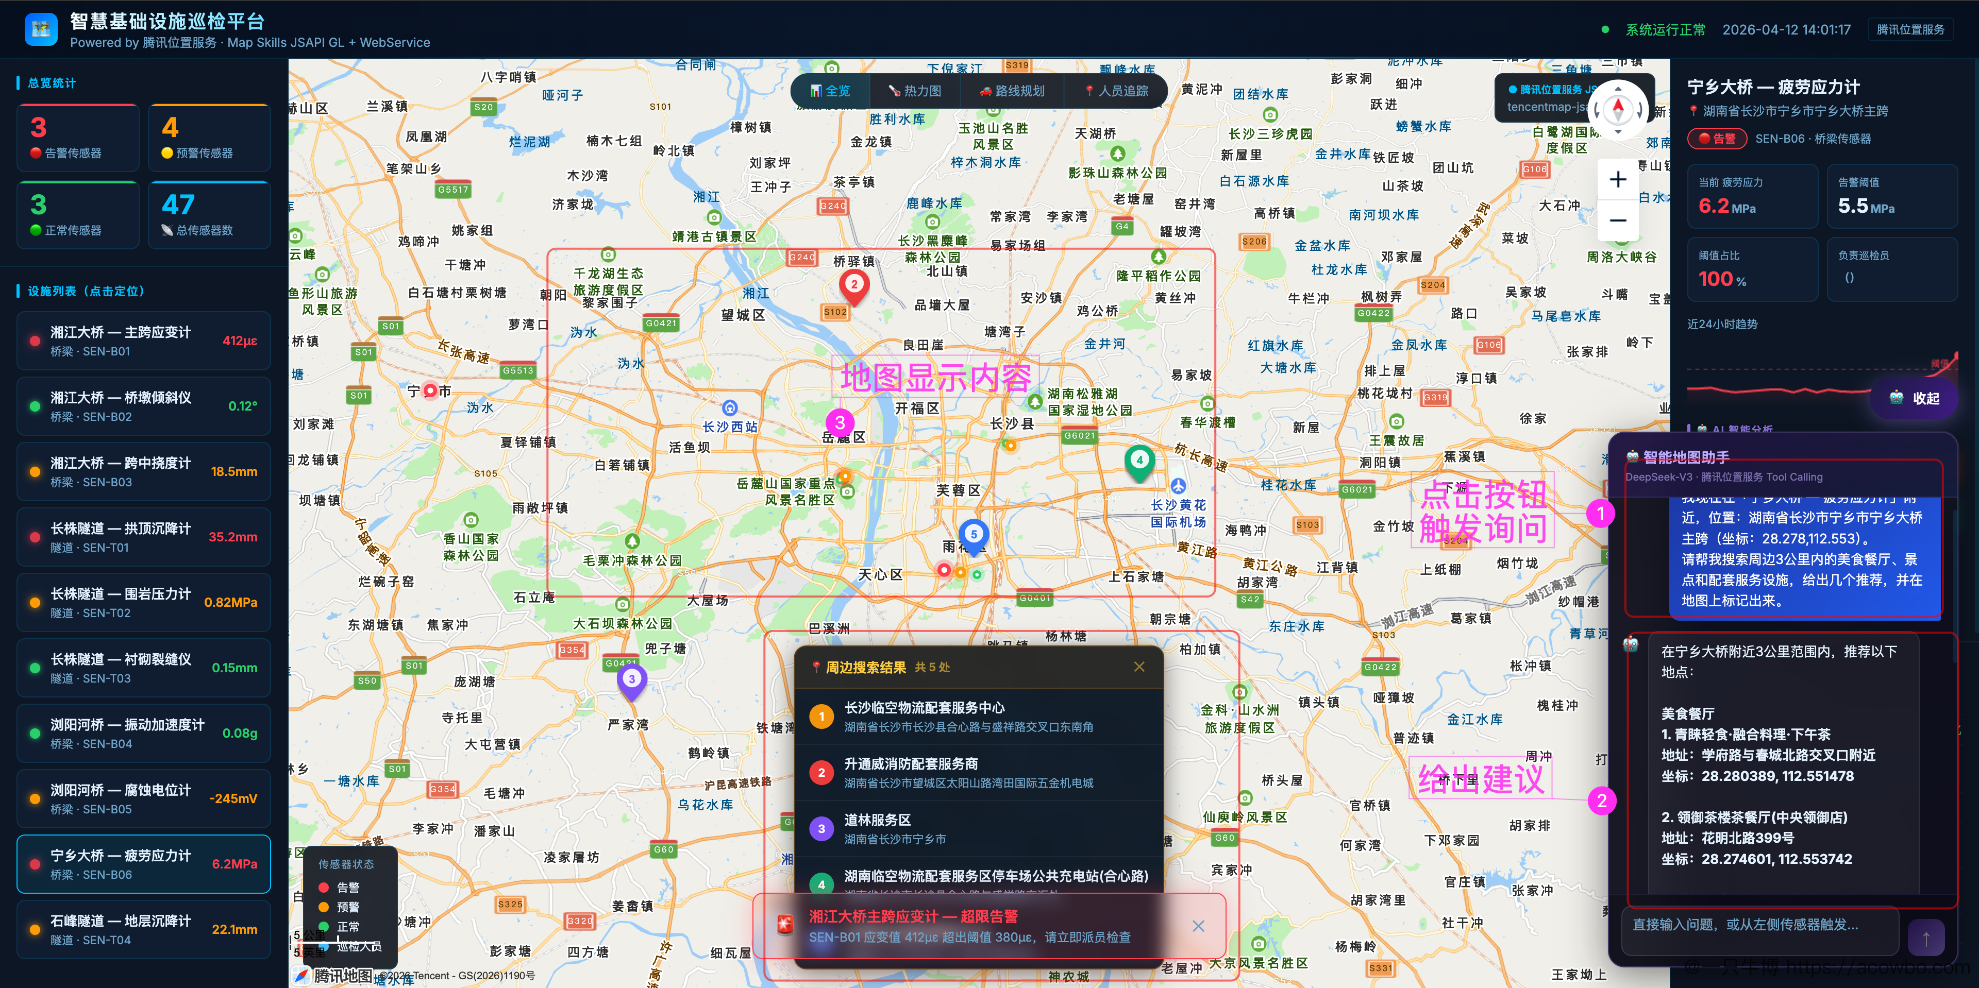The height and width of the screenshot is (988, 1979).
Task: Click the 长沙黄花国际机场 airport icon on the map
Action: coord(1178,486)
